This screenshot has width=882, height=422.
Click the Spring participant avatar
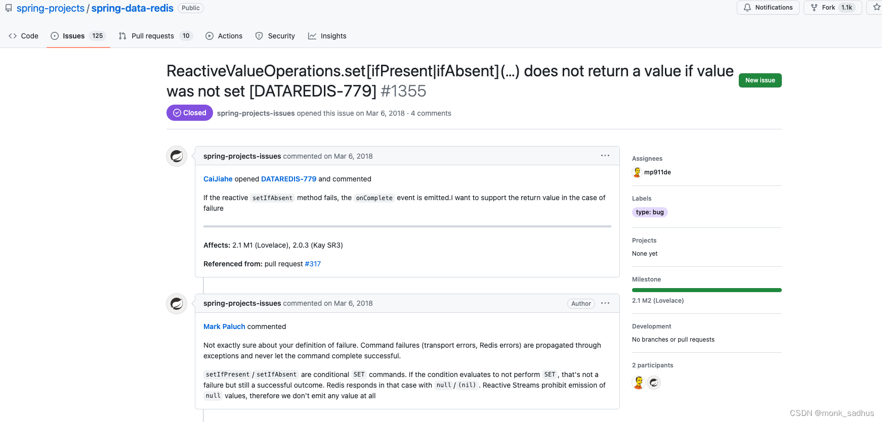point(654,383)
